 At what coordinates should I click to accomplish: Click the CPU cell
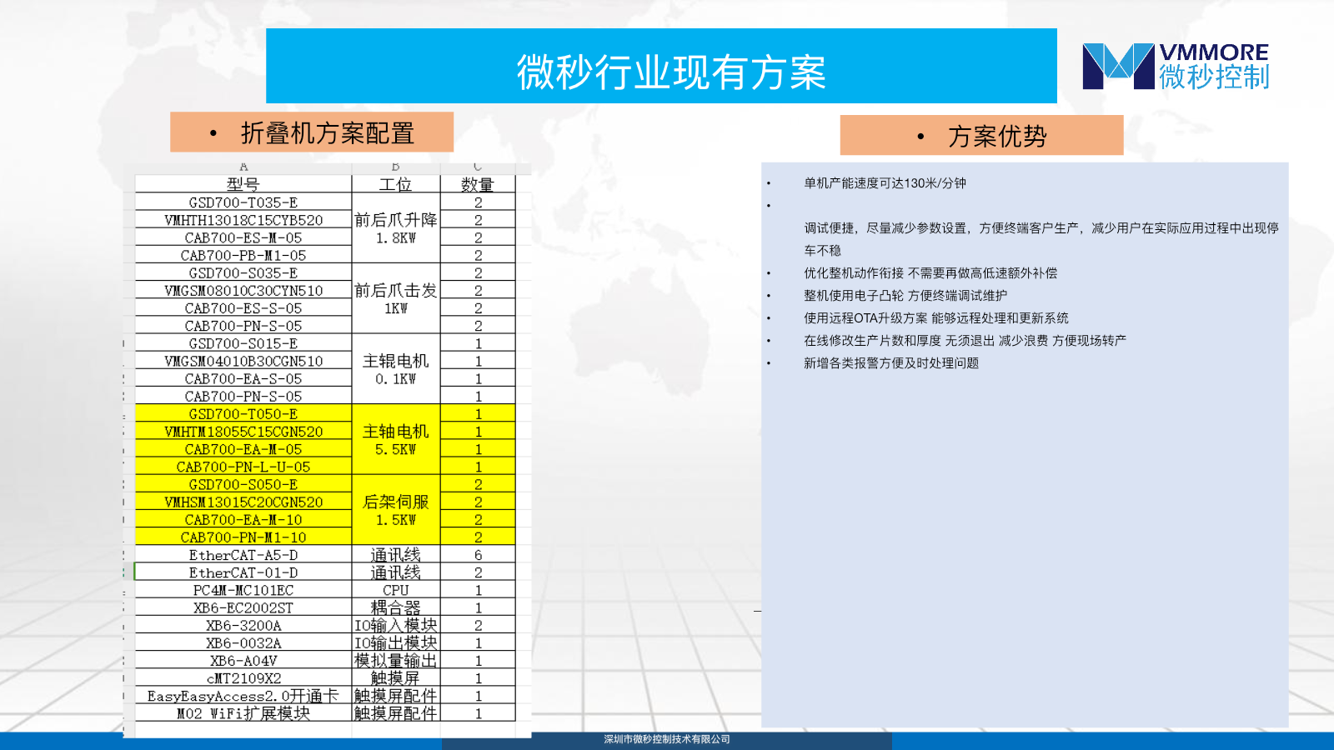396,590
